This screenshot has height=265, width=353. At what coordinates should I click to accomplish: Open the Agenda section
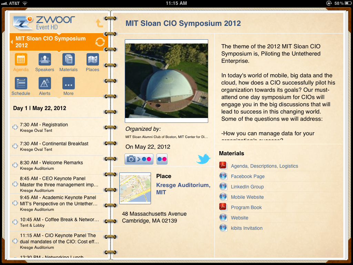pyautogui.click(x=21, y=62)
